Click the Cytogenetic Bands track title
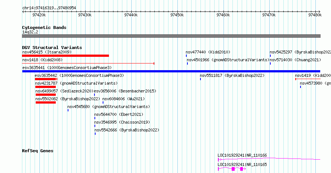Viewport: 331px width, 173px height. (44, 27)
